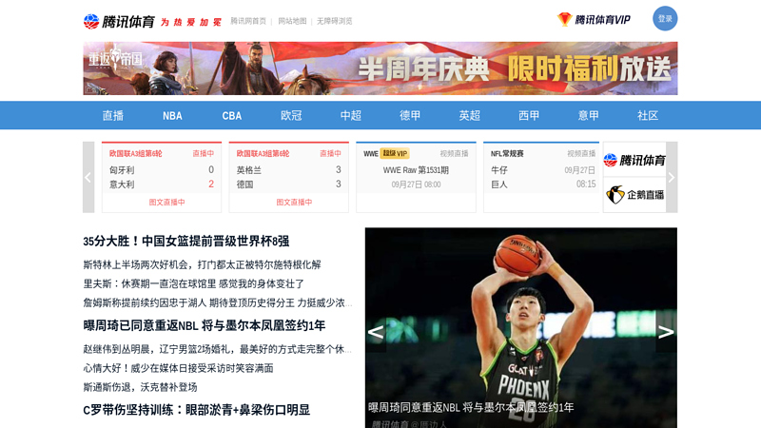
Task: Click the blue 登录 login button
Action: point(665,18)
